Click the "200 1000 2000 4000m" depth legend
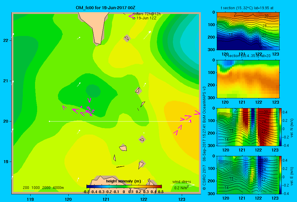This screenshot has height=202, width=297. [x=43, y=188]
